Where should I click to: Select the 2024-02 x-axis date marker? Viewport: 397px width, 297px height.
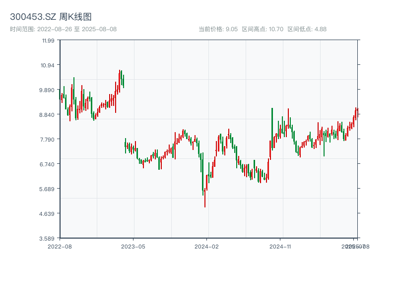coord(206,246)
